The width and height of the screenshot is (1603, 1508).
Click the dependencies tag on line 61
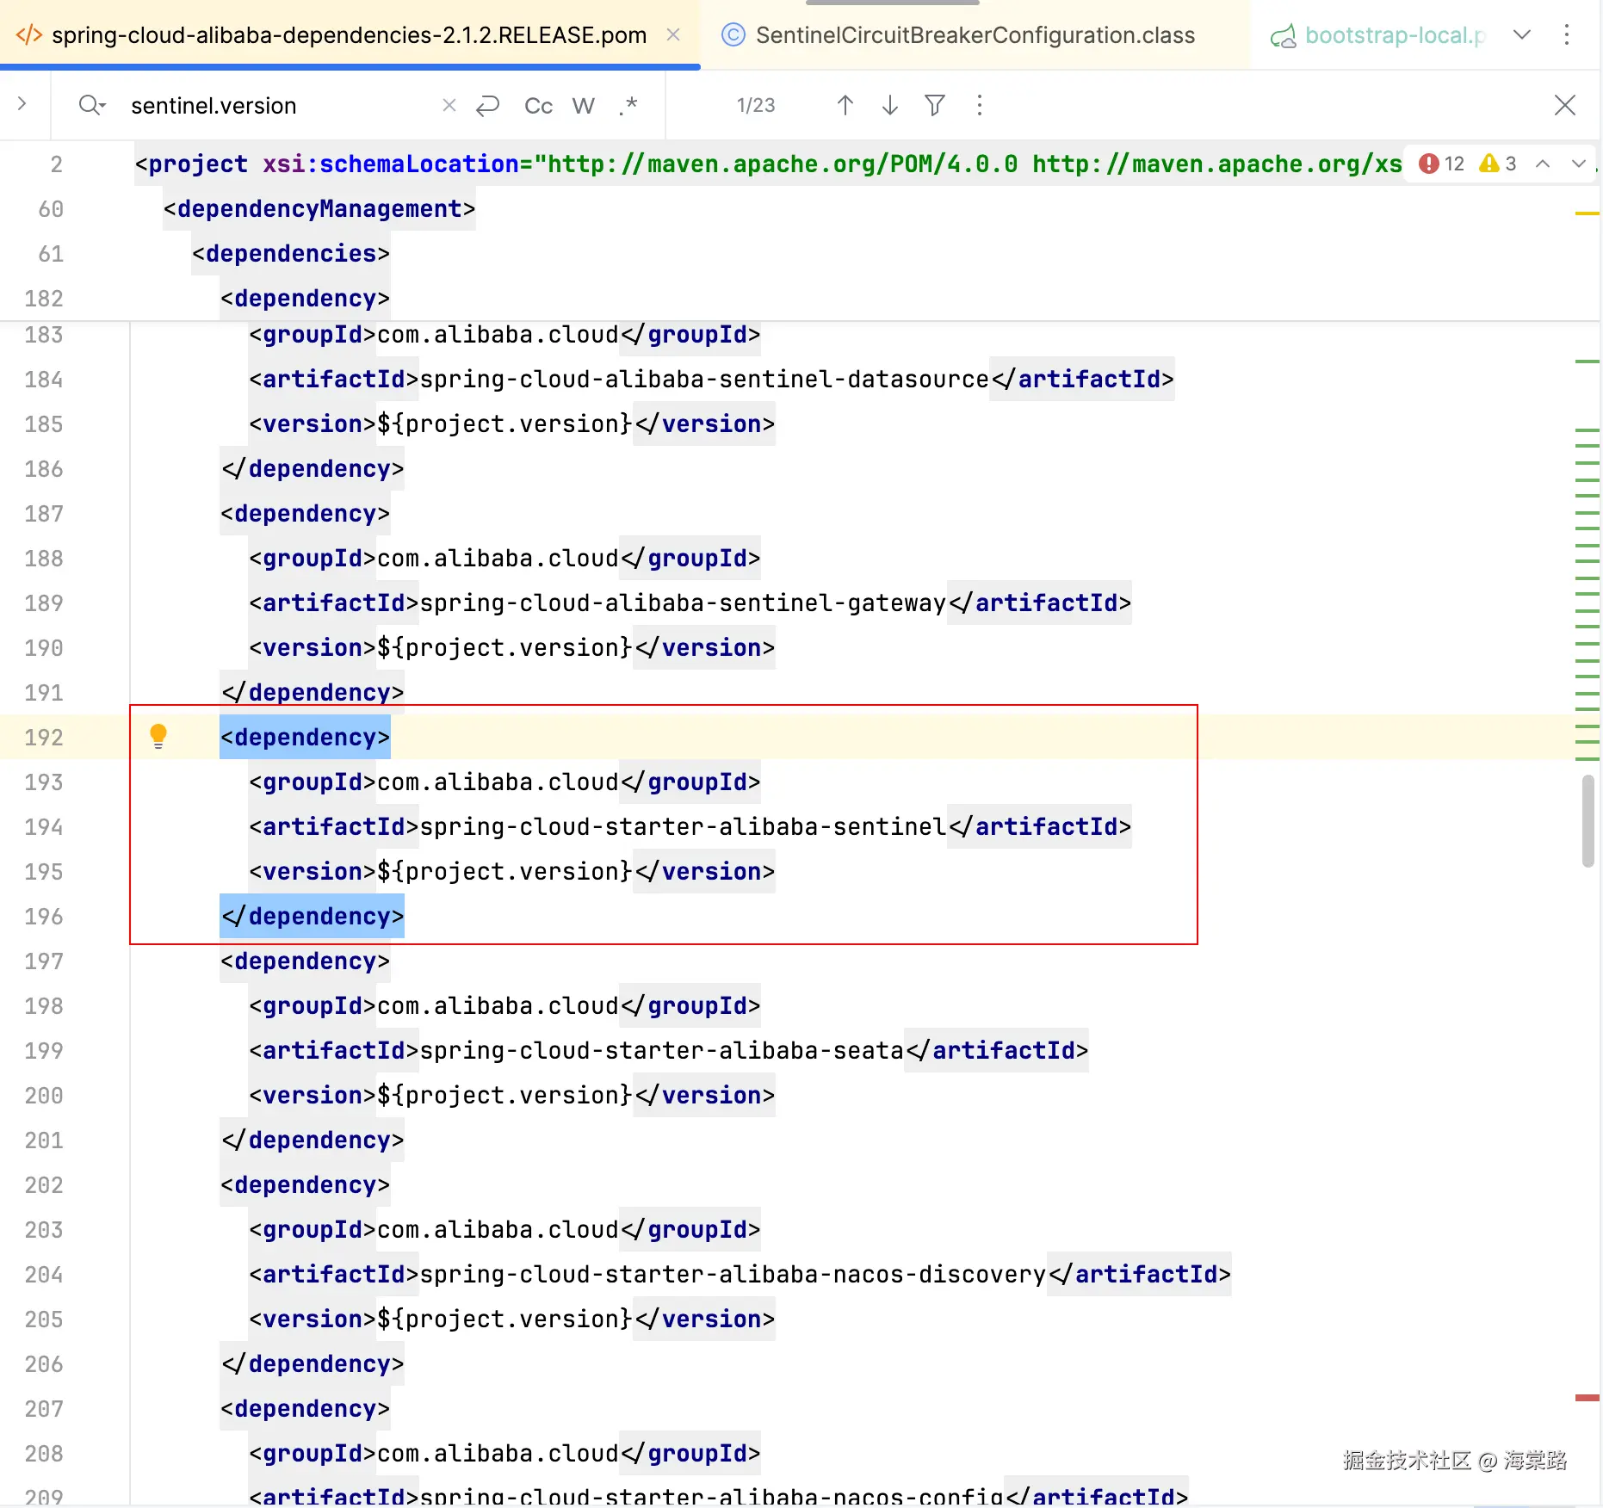[x=291, y=254]
